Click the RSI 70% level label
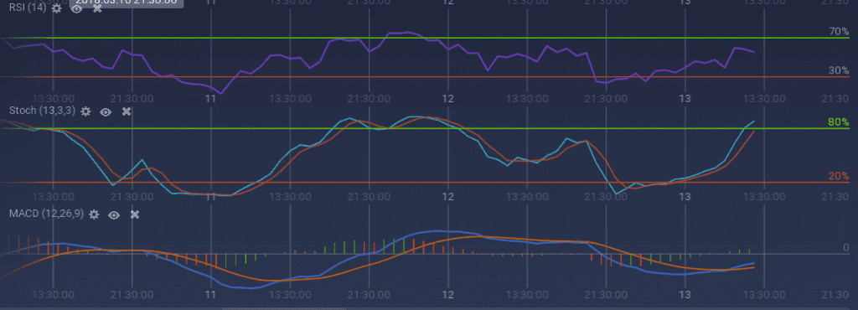Screen dimensions: 858x310 839,32
